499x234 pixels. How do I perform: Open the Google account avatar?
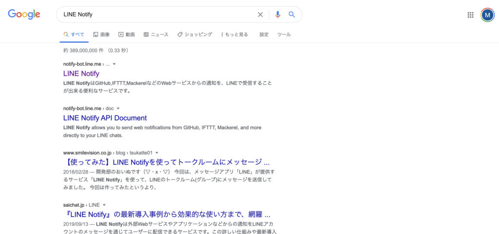coord(487,15)
